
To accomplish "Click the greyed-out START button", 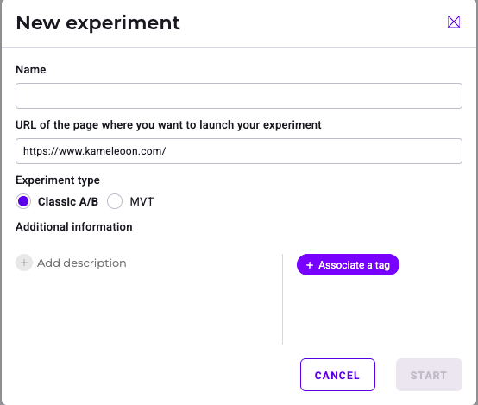I will 429,375.
